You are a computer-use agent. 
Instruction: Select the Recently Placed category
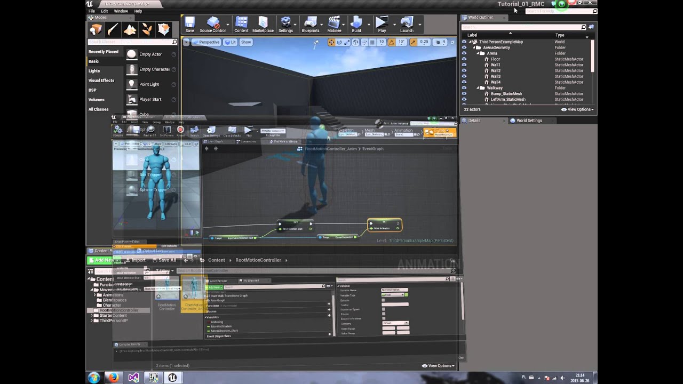tap(104, 52)
